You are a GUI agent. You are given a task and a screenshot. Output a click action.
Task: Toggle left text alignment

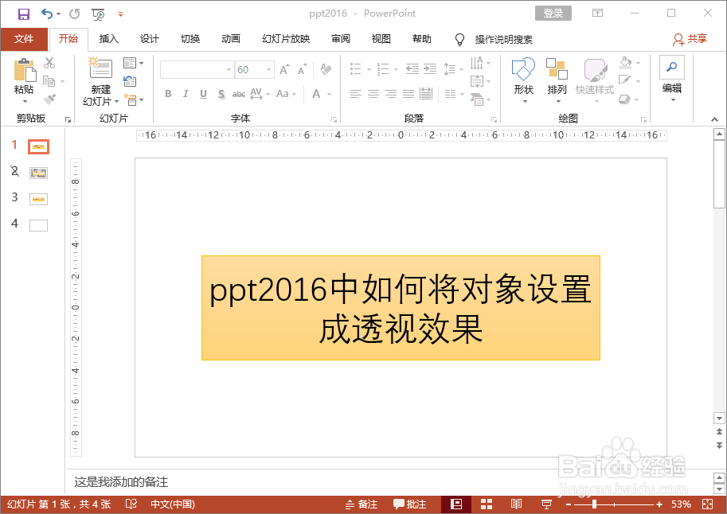(355, 94)
